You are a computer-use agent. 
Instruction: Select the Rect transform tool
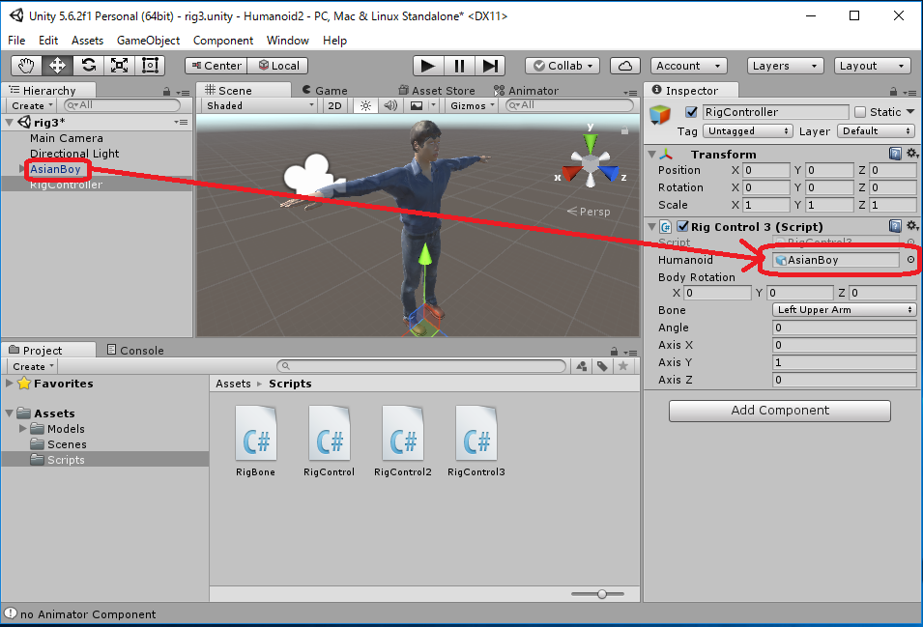(150, 66)
